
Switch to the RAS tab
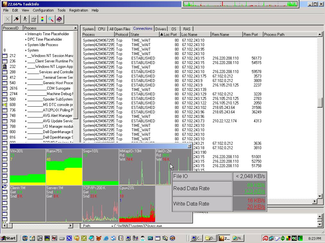tap(187, 29)
